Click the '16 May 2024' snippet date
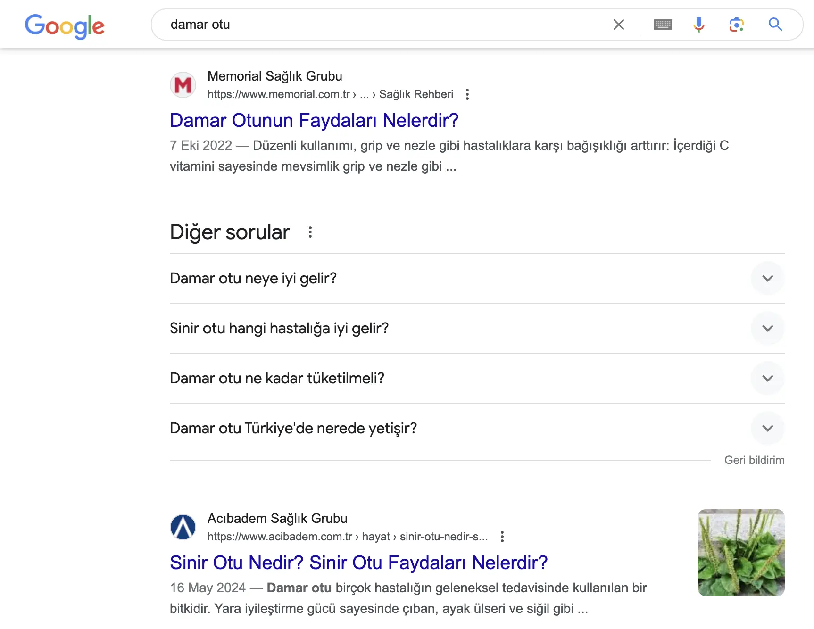814x629 pixels. (208, 588)
